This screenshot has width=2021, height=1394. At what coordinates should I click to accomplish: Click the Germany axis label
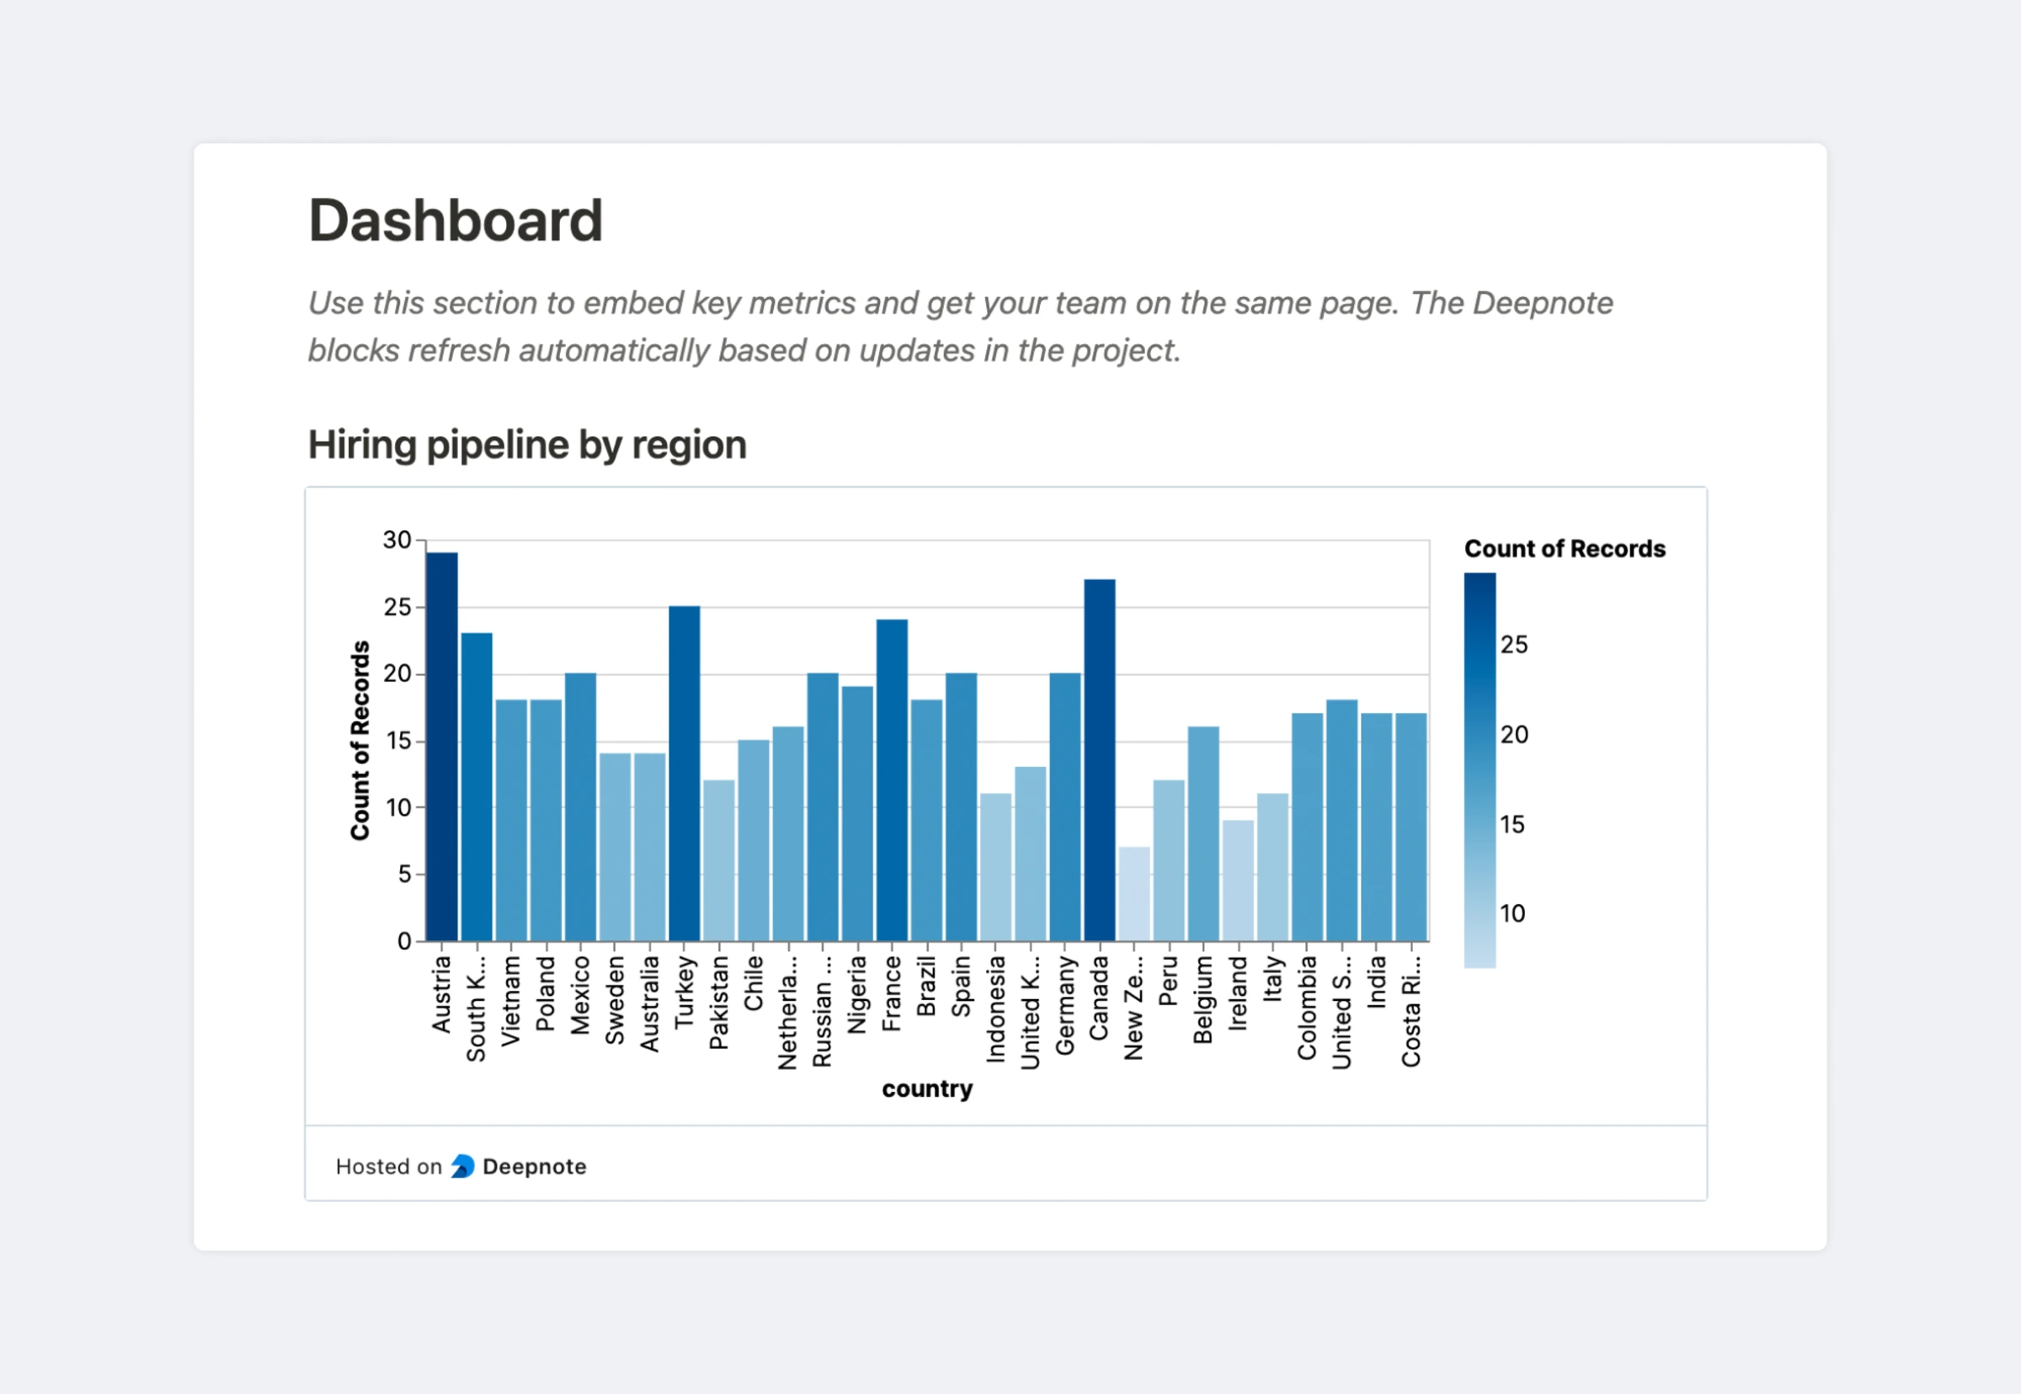pyautogui.click(x=1064, y=1004)
